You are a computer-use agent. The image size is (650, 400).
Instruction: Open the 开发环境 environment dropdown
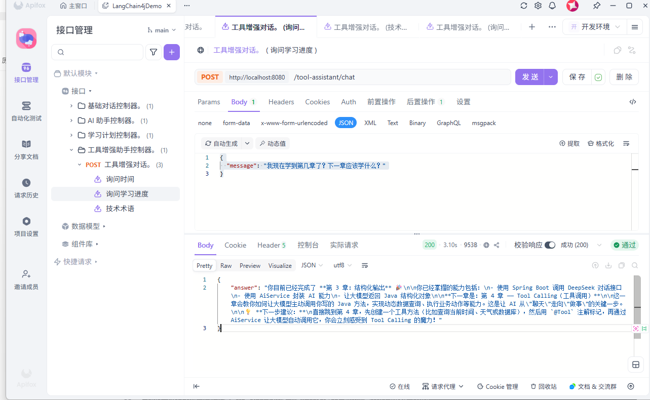tap(594, 27)
